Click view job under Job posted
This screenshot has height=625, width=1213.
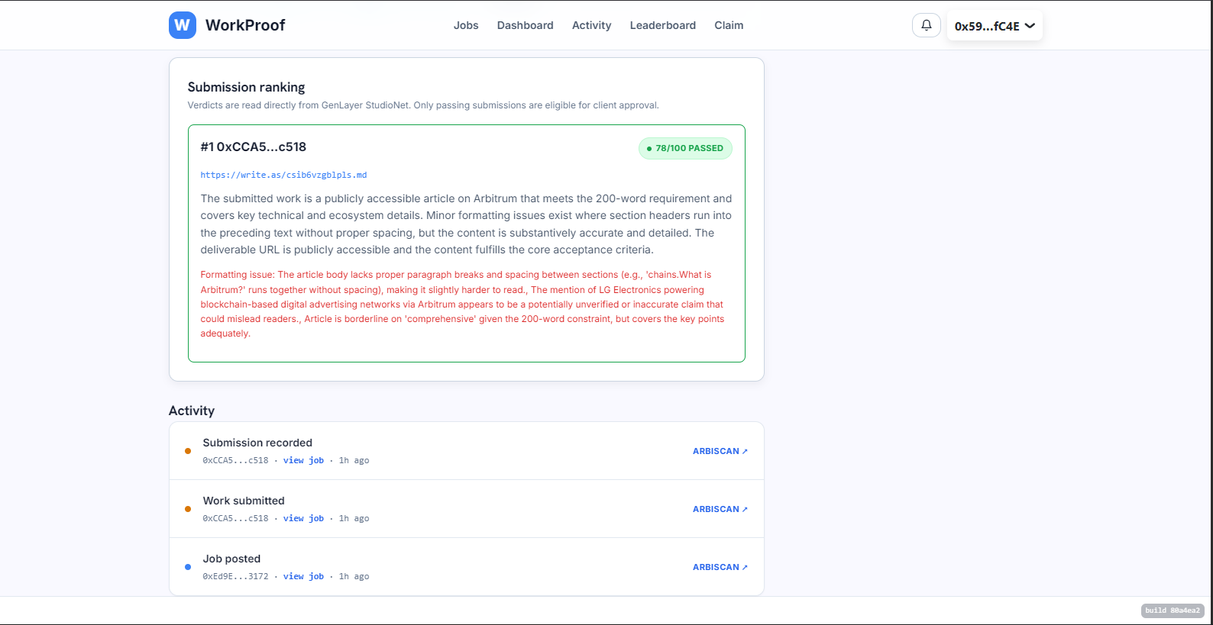point(303,576)
